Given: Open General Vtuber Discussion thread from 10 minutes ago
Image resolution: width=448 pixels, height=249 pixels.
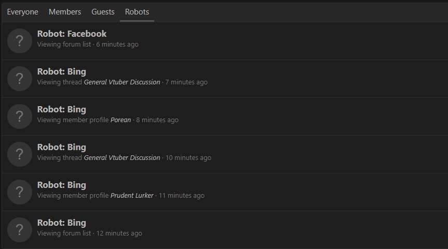Looking at the screenshot, I should [122, 157].
